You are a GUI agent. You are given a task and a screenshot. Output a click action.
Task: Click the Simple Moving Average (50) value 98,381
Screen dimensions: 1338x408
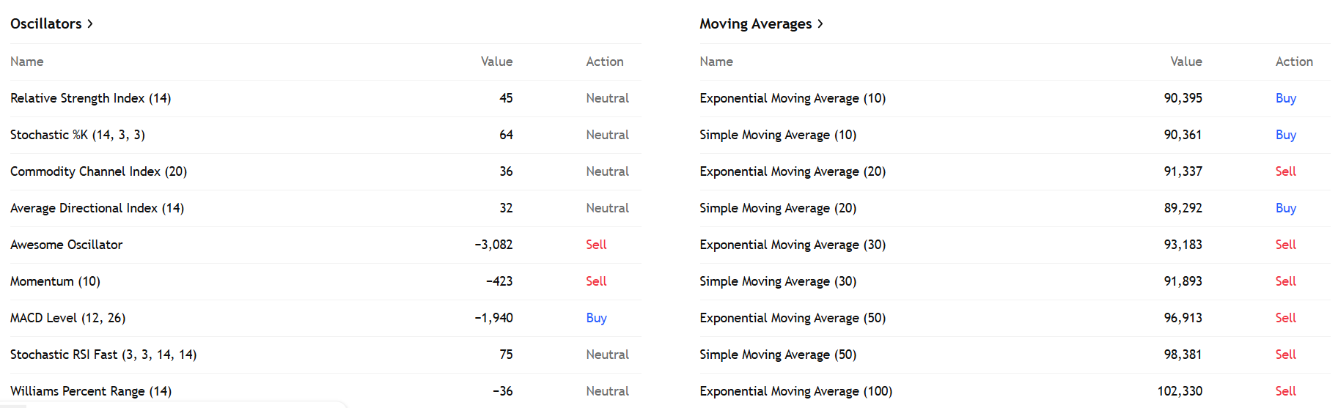click(1182, 355)
